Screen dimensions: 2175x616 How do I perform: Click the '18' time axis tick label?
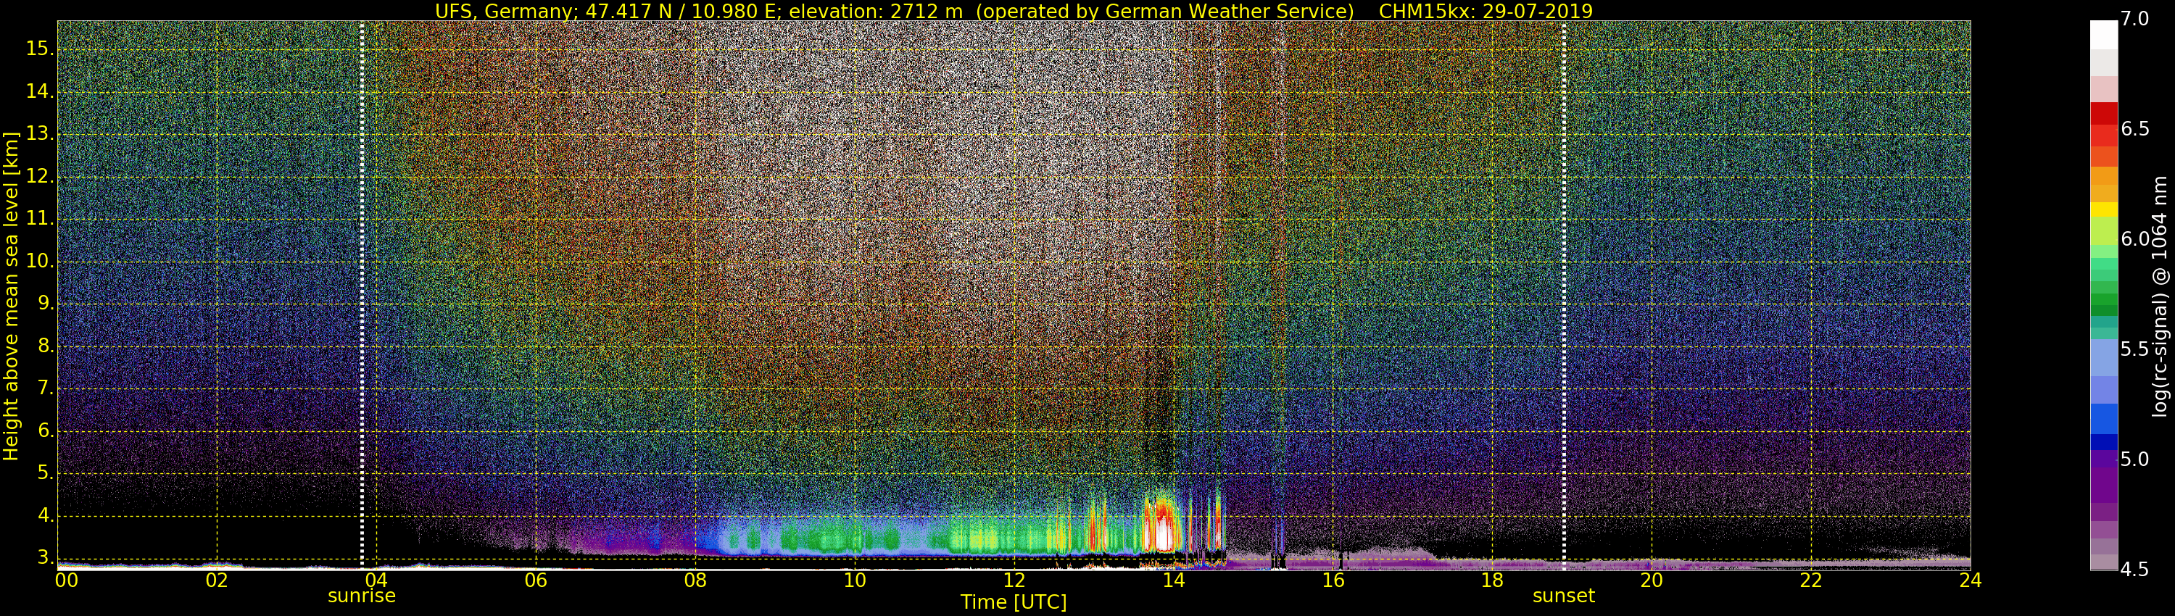pos(1492,580)
